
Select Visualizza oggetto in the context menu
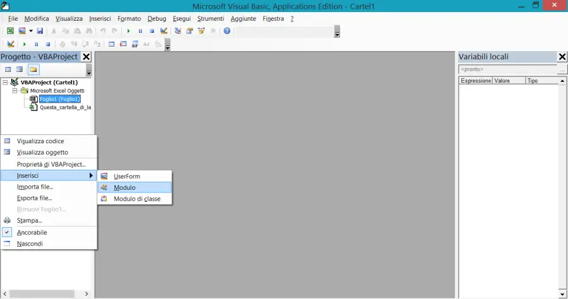[49, 153]
